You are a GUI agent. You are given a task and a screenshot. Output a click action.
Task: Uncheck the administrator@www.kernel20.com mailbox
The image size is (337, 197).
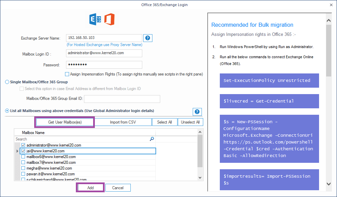click(x=23, y=145)
